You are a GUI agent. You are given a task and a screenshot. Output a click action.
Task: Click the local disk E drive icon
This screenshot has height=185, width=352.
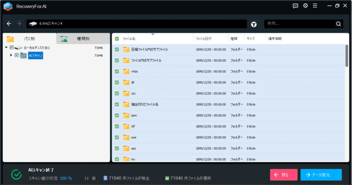click(x=19, y=48)
